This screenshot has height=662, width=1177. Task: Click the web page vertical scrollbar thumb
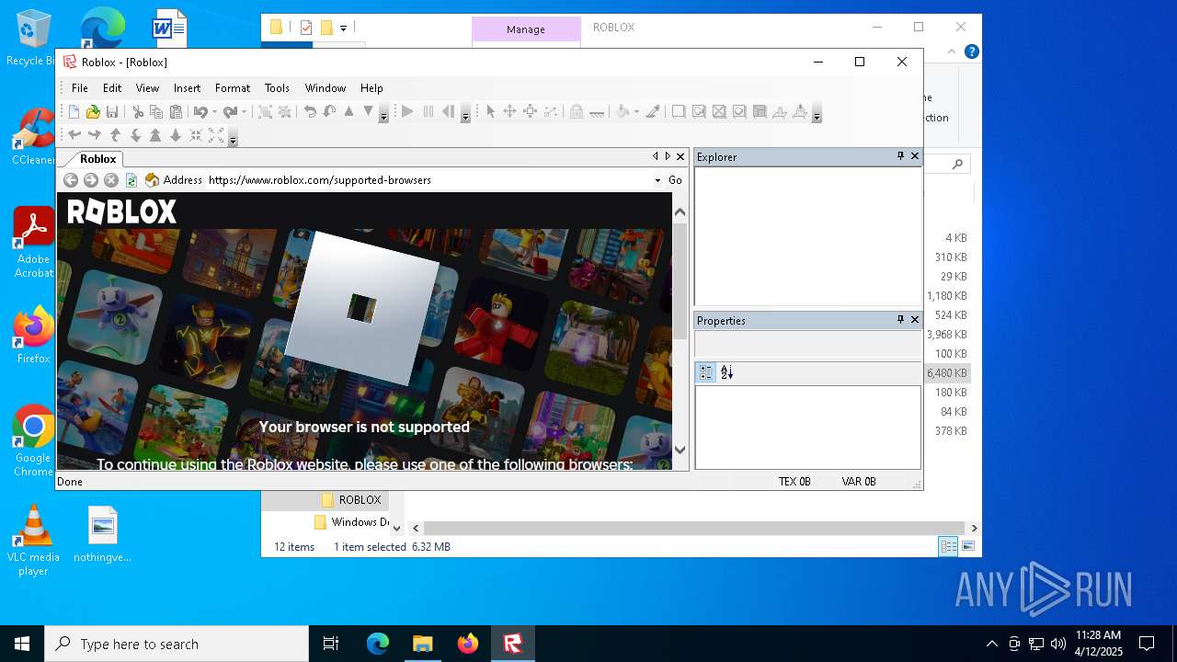(680, 280)
